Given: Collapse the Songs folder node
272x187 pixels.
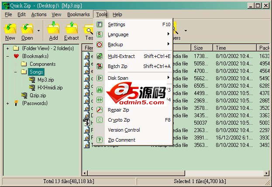Looking at the screenshot, I should click(16, 72).
